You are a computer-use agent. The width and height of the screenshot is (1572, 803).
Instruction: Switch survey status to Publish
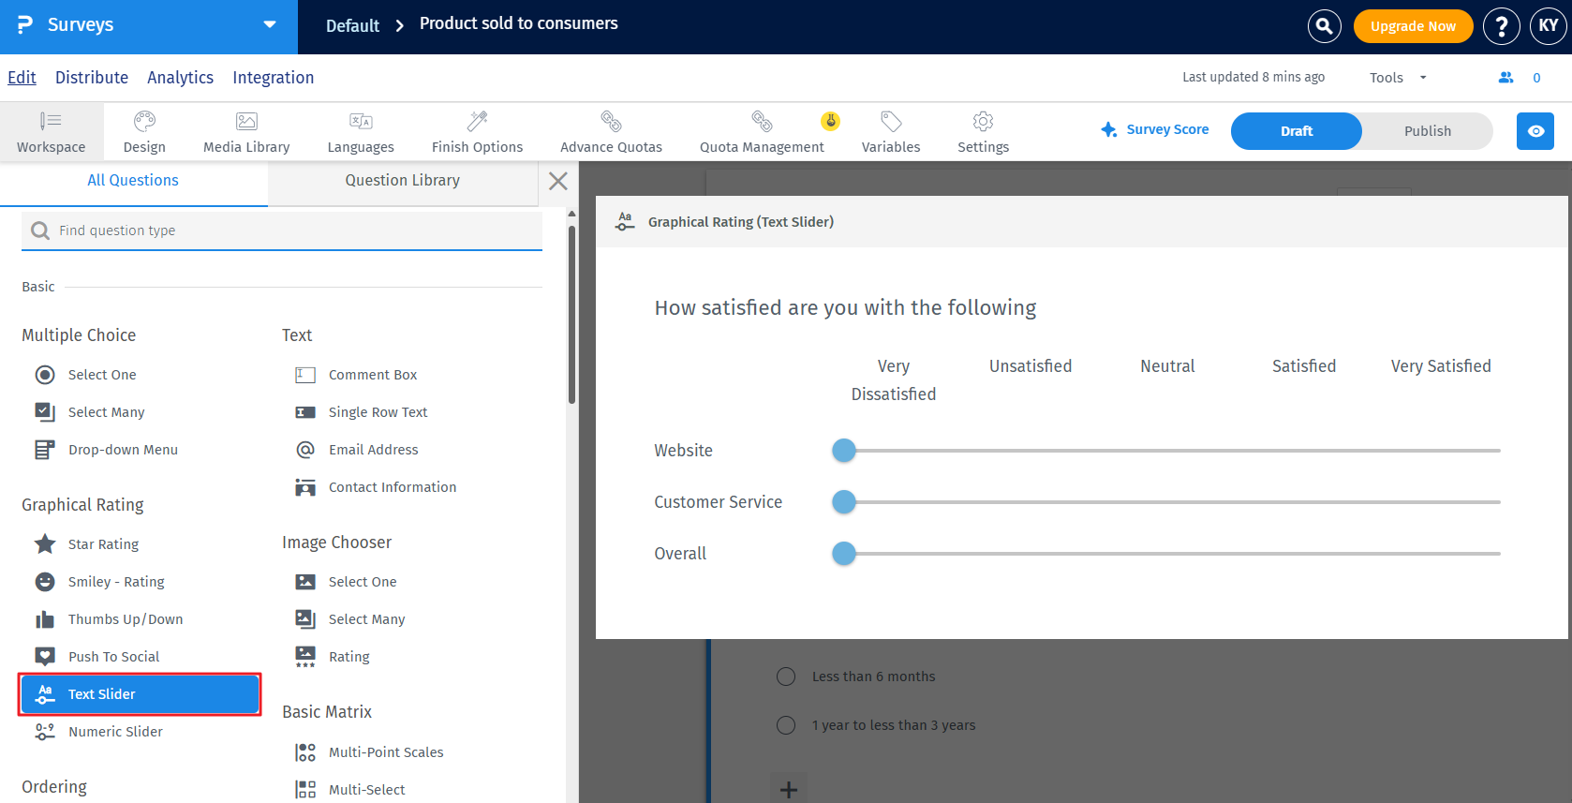[x=1427, y=131]
